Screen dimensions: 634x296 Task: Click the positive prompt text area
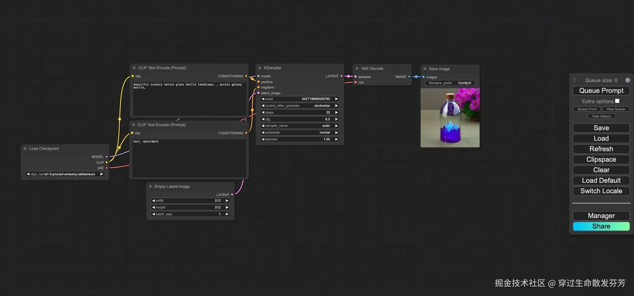[x=189, y=98]
